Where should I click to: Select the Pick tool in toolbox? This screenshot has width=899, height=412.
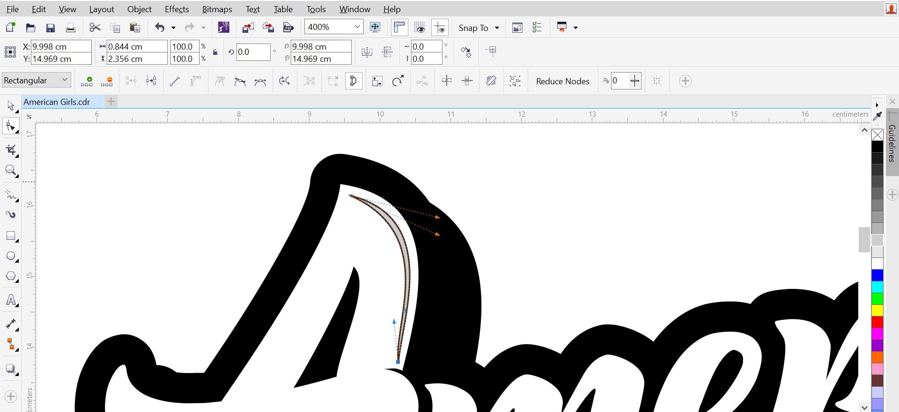coord(11,106)
